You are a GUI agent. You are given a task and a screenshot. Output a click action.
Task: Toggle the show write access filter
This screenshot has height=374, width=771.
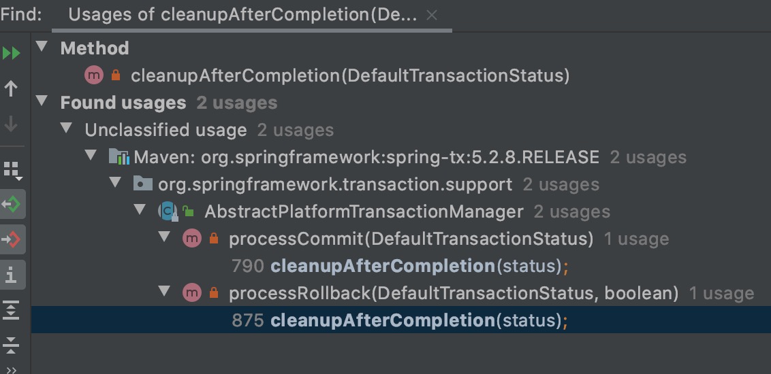[12, 239]
